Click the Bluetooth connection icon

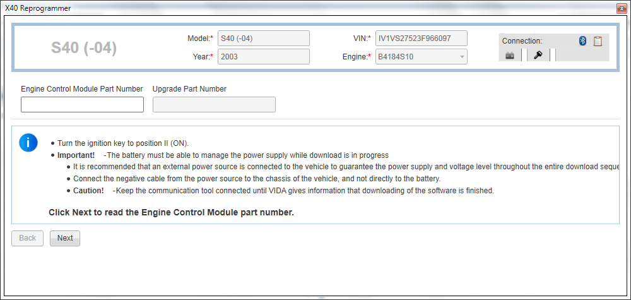coord(582,40)
